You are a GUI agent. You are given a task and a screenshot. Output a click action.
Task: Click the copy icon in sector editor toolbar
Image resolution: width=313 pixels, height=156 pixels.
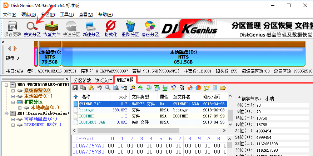(x=83, y=87)
